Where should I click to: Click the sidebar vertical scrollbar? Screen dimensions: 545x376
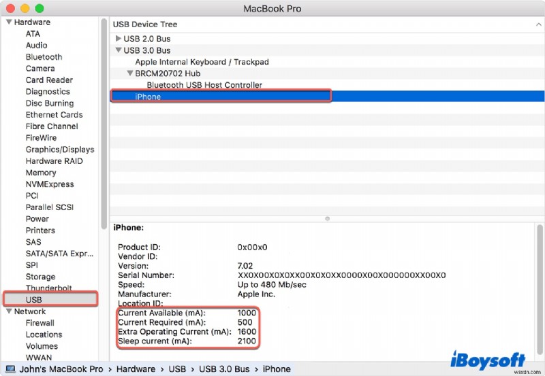(104, 124)
